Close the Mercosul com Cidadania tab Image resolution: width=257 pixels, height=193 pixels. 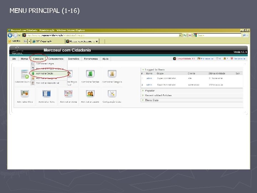(x=97, y=41)
